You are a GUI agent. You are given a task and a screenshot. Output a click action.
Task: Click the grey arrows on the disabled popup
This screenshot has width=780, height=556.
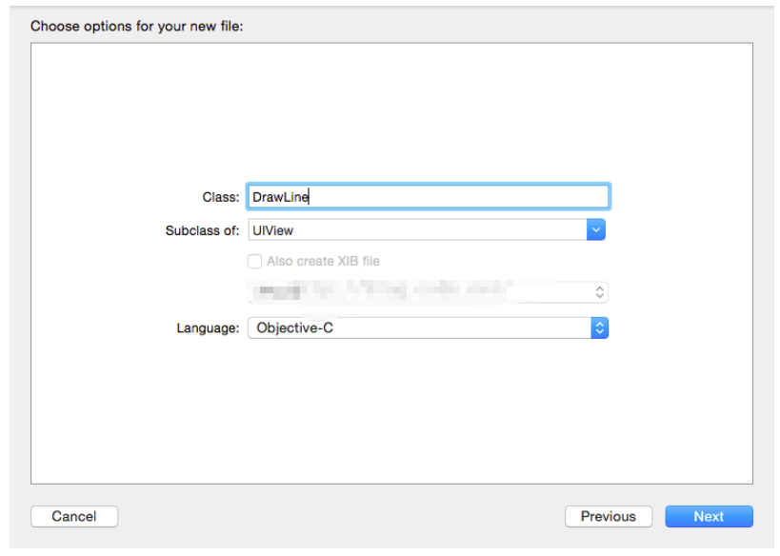598,292
